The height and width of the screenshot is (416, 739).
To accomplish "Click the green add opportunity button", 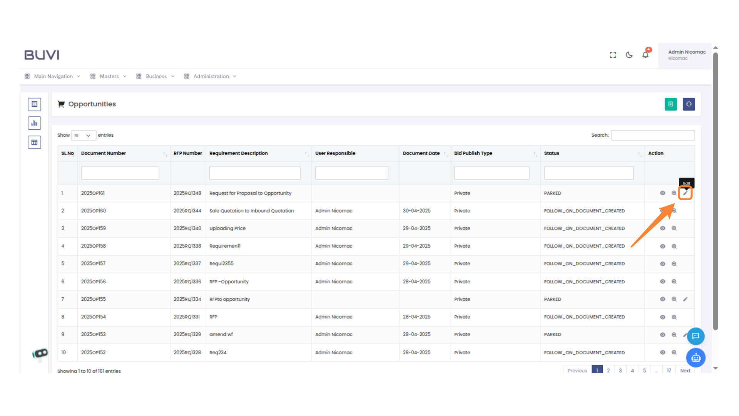I will [x=670, y=104].
